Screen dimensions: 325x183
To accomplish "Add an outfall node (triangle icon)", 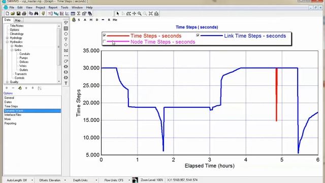I will (x=66, y=39).
